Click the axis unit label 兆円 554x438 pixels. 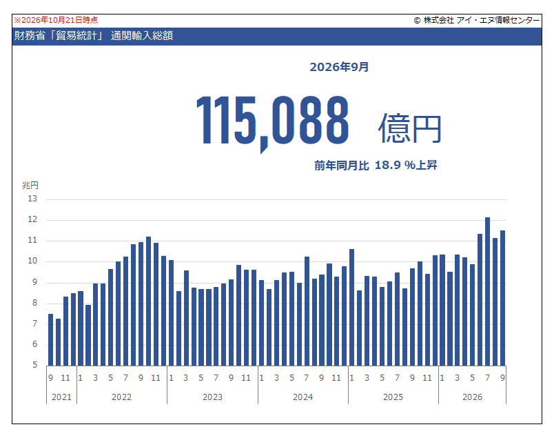coord(30,185)
